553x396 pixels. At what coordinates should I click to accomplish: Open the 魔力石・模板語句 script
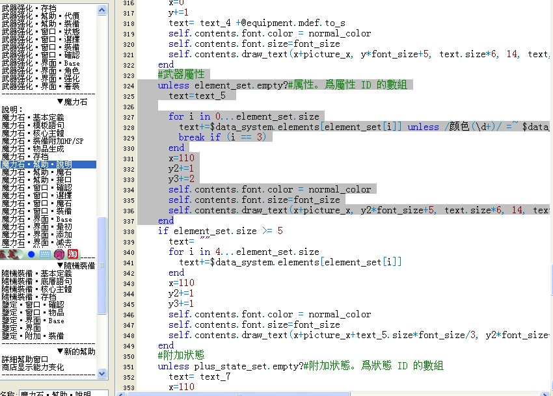click(x=33, y=125)
